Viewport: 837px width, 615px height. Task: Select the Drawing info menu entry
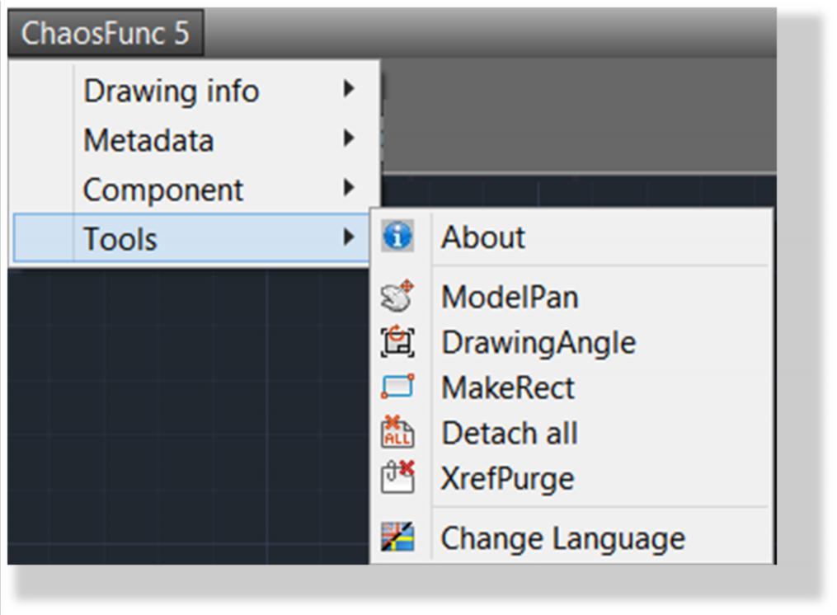pyautogui.click(x=195, y=90)
